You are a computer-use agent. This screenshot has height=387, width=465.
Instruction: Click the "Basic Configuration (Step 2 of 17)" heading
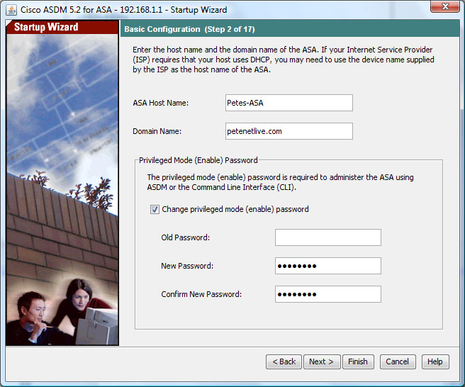coord(189,29)
